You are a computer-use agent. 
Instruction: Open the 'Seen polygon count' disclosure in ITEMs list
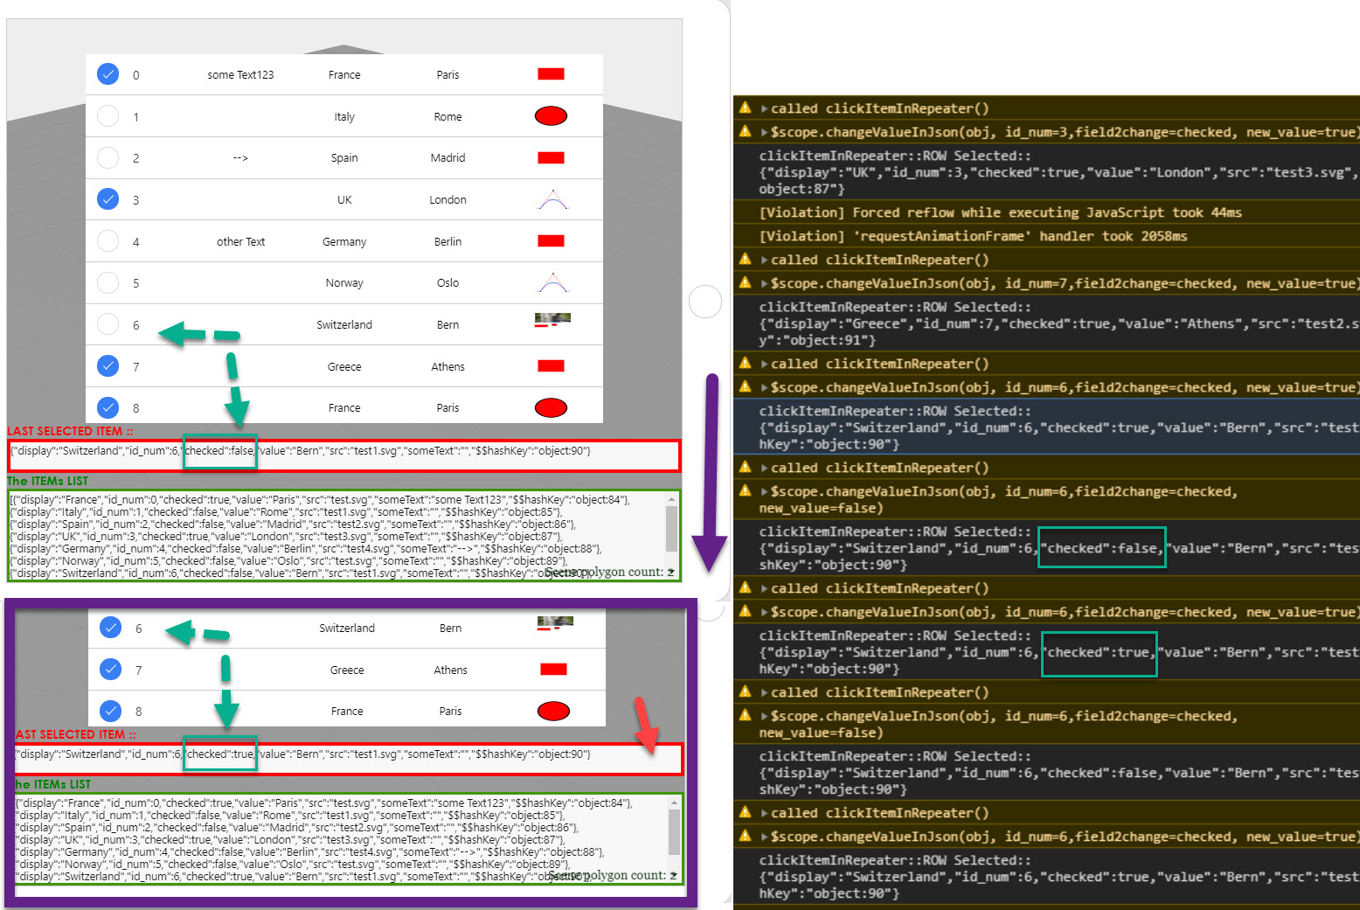pos(671,572)
